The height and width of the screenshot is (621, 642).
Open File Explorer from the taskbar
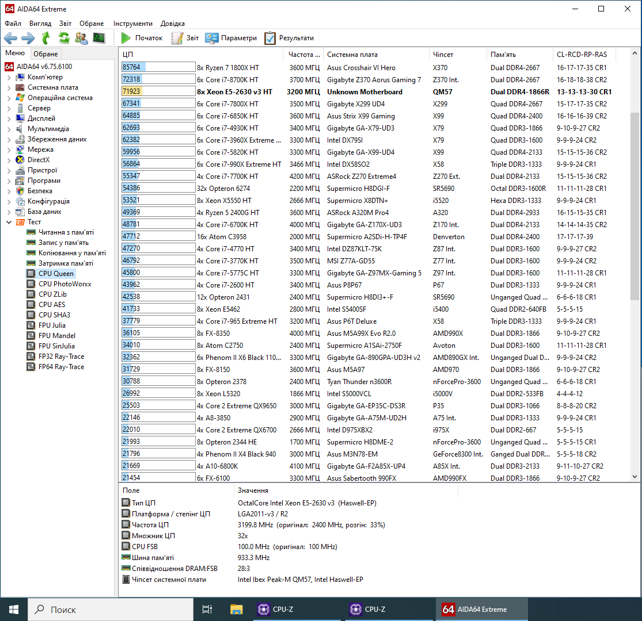pos(237,609)
